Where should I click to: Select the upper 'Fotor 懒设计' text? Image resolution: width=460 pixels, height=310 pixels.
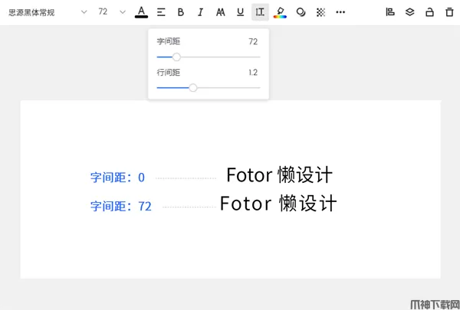click(279, 175)
